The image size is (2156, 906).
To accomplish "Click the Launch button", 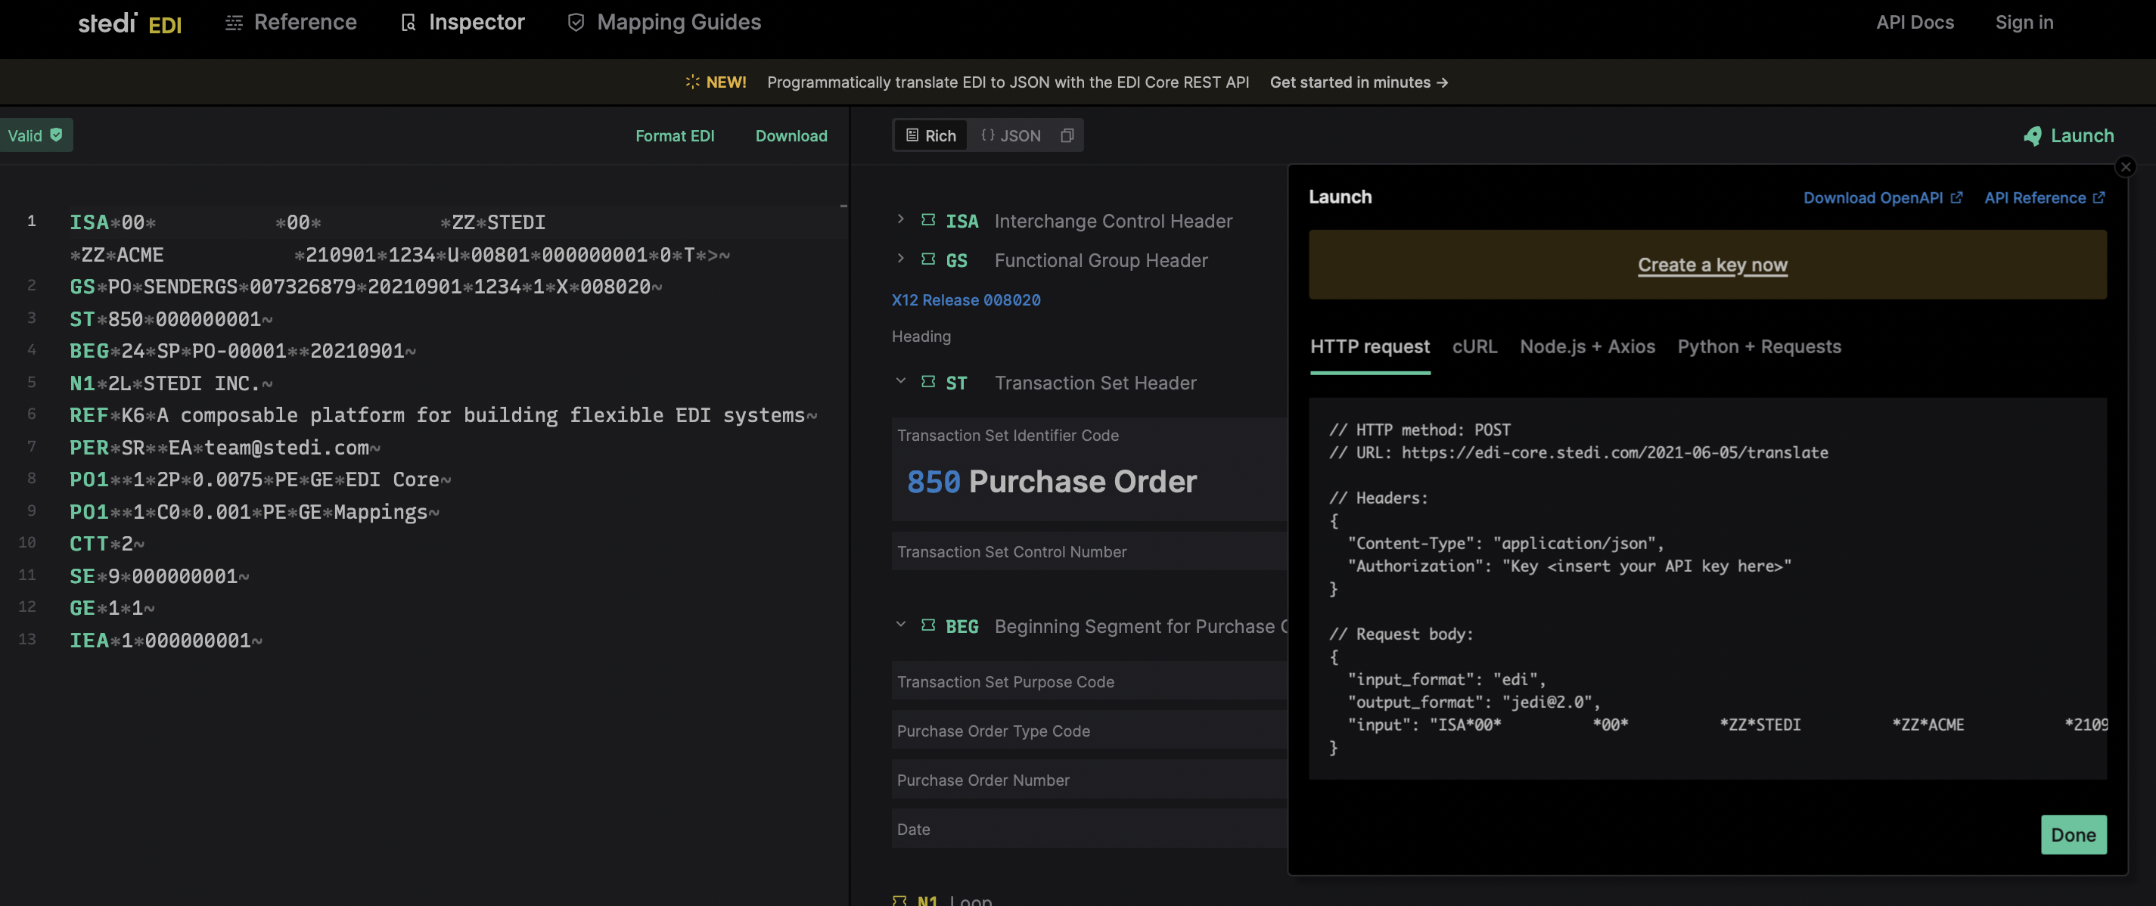I will [x=2069, y=135].
